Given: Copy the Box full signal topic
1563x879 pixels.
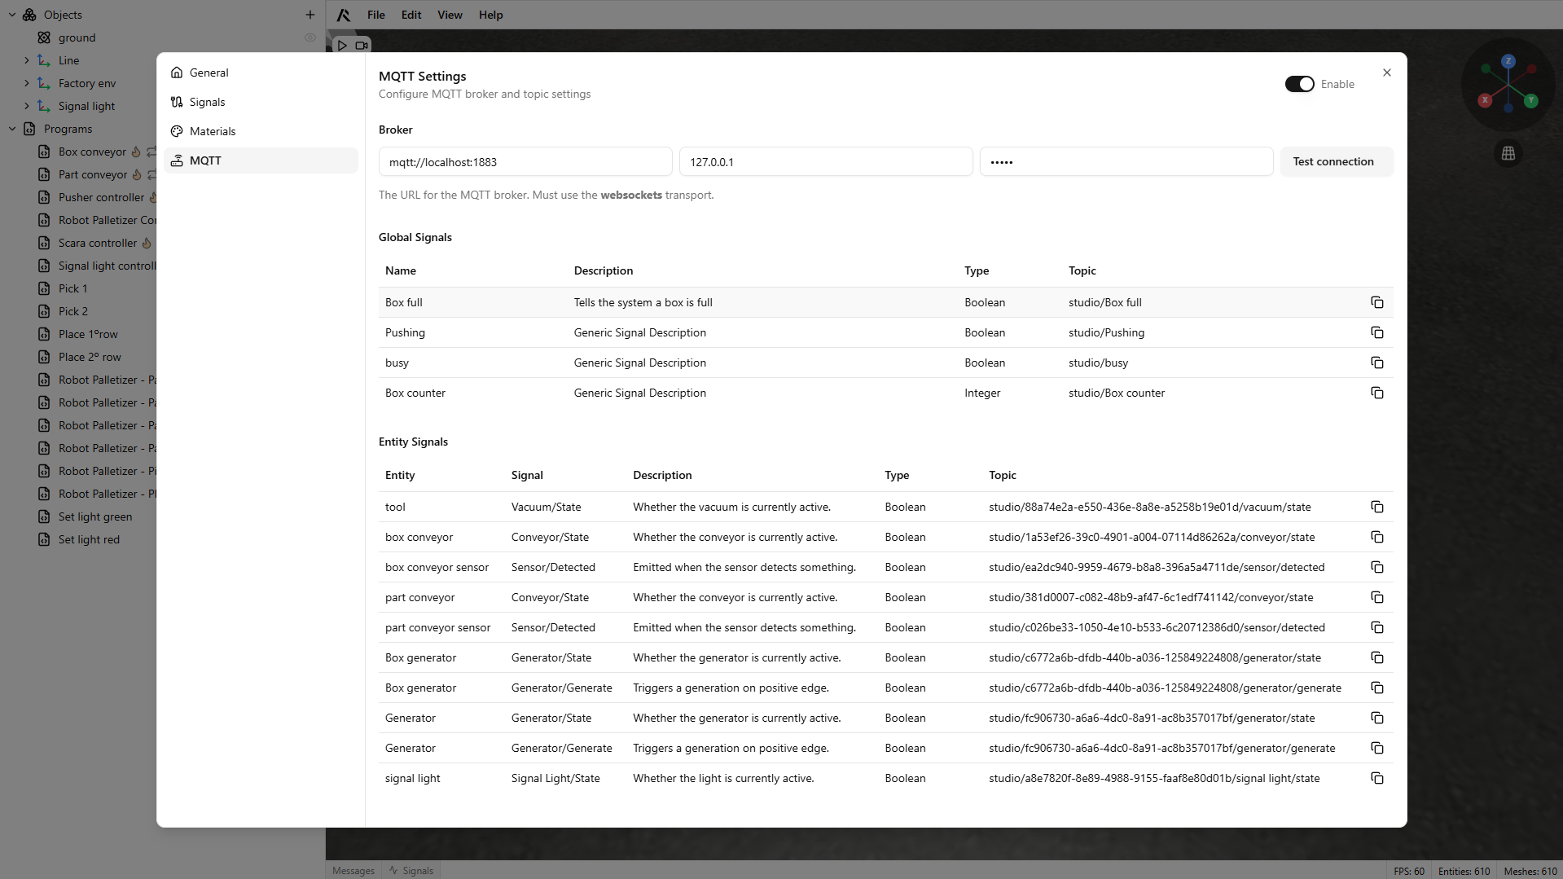Looking at the screenshot, I should pos(1376,302).
